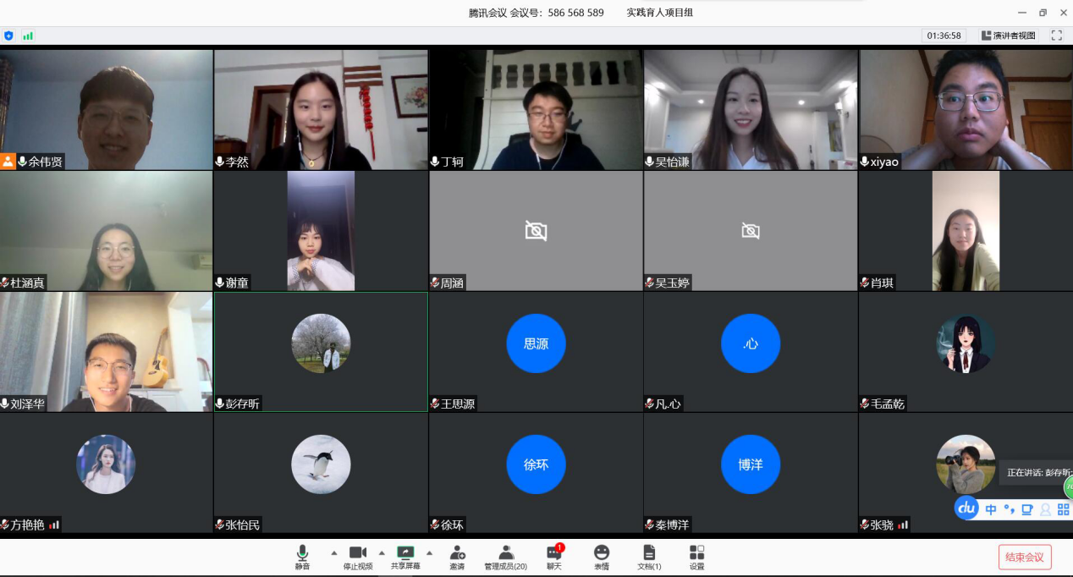The height and width of the screenshot is (577, 1073).
Task: Open the 设置 settings icon
Action: click(696, 557)
